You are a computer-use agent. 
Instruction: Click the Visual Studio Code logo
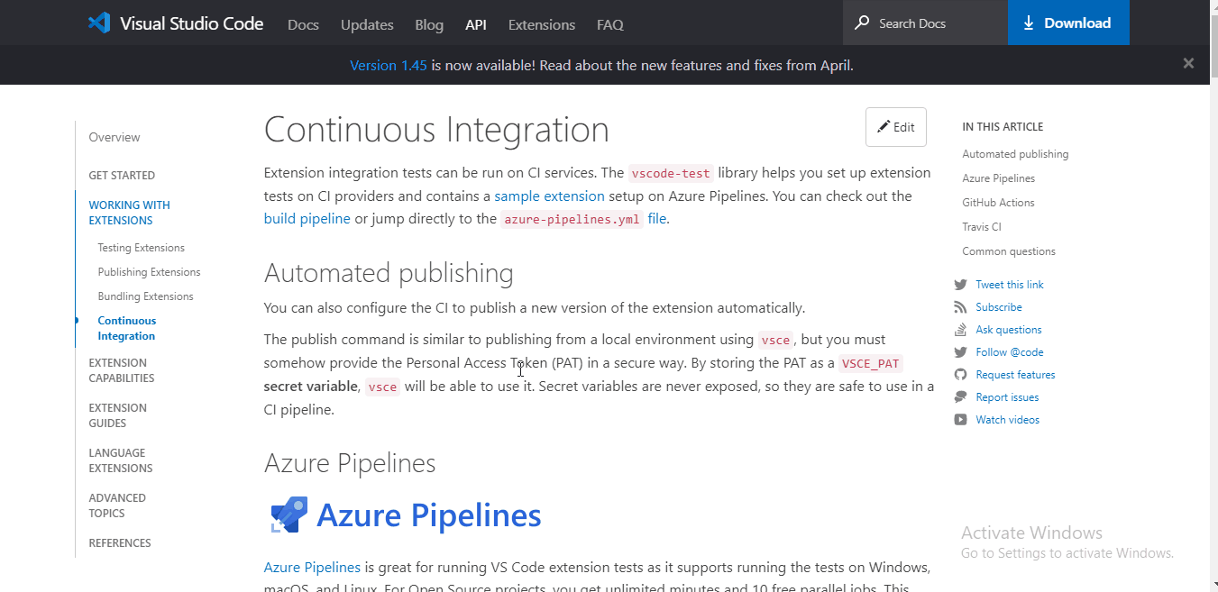click(98, 23)
